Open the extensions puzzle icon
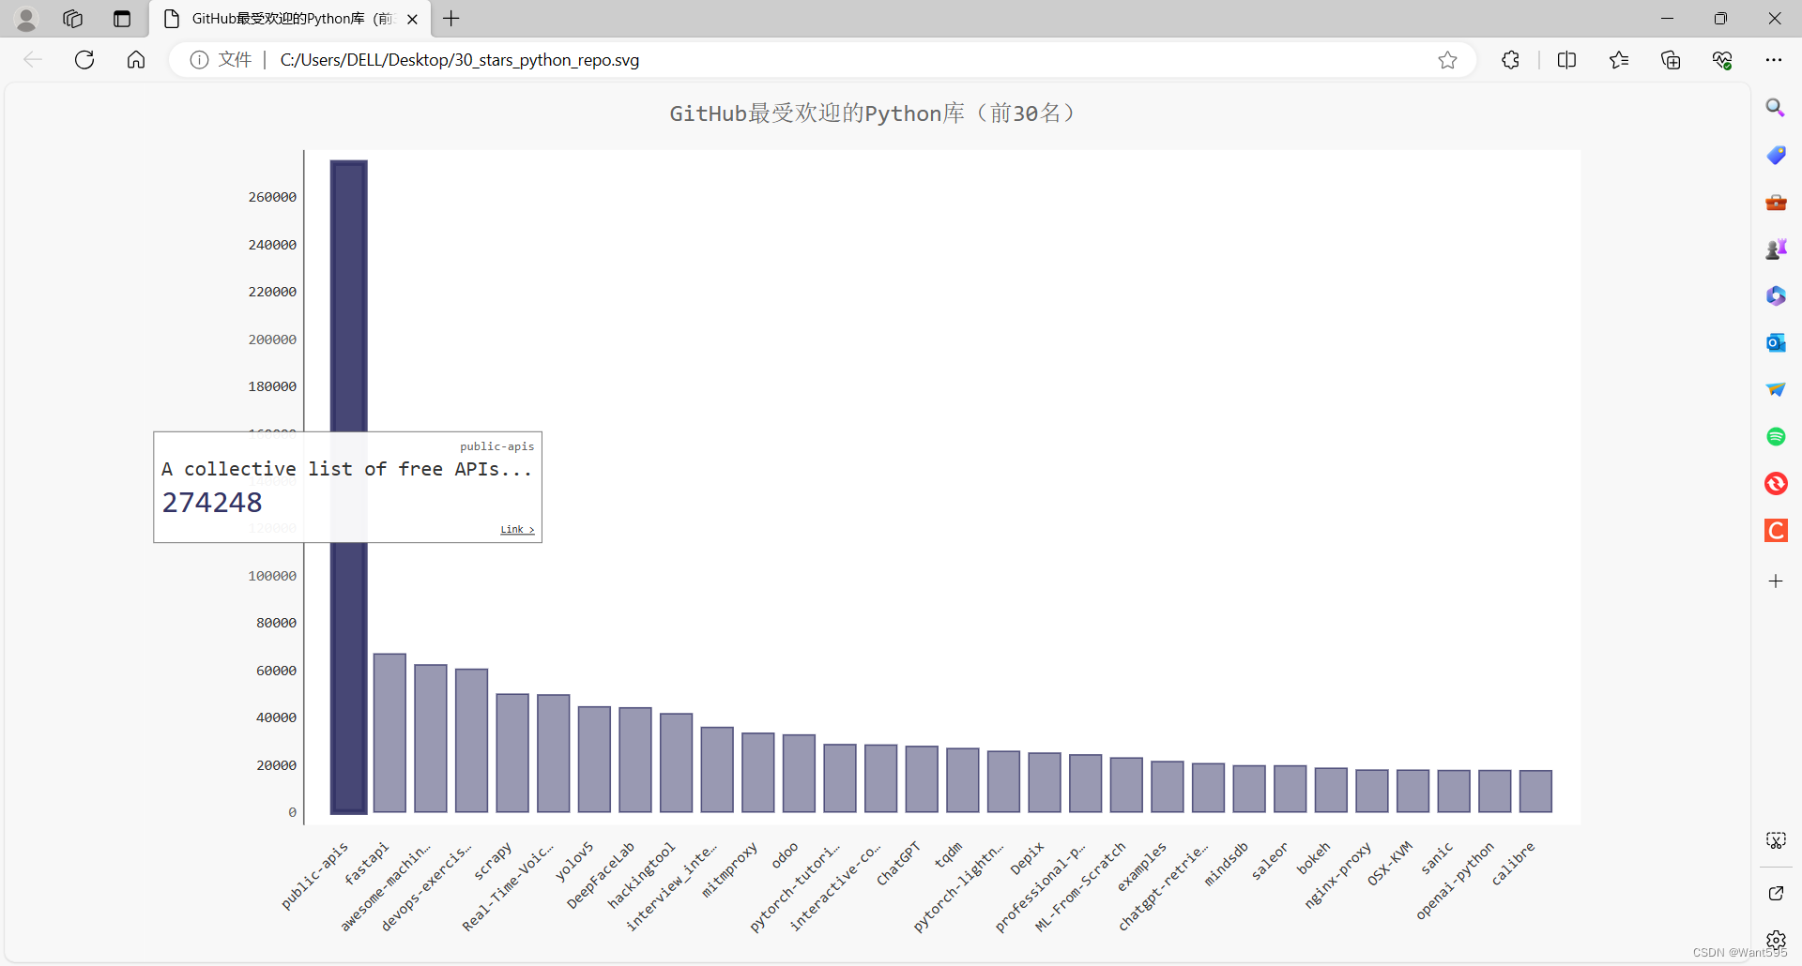 [x=1510, y=60]
